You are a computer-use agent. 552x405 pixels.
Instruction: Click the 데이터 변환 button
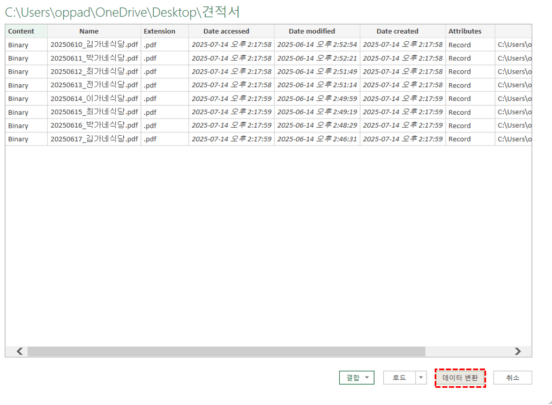point(460,378)
